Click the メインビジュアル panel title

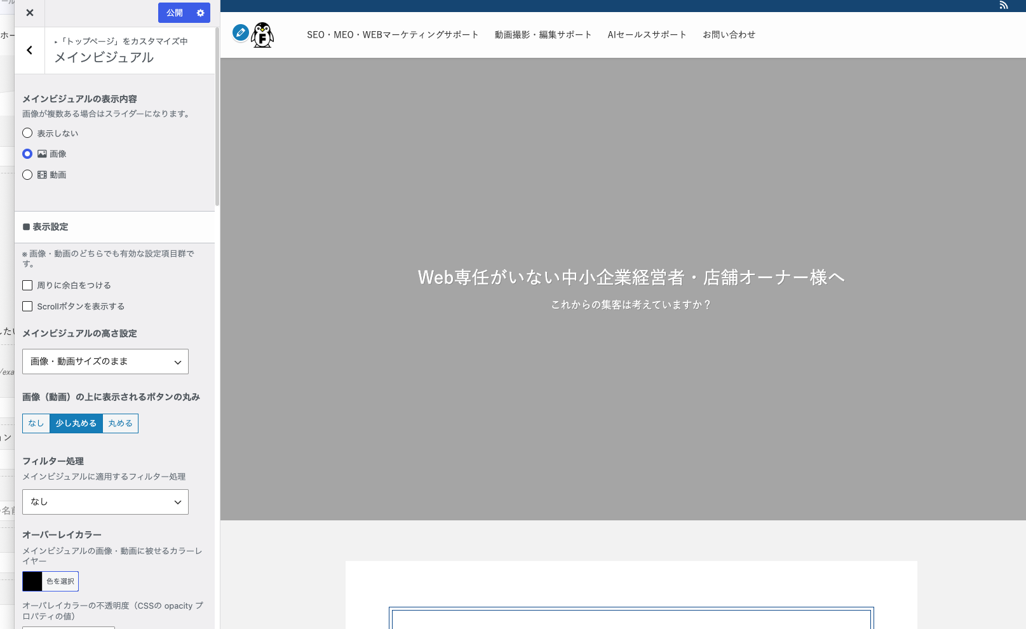pos(104,58)
